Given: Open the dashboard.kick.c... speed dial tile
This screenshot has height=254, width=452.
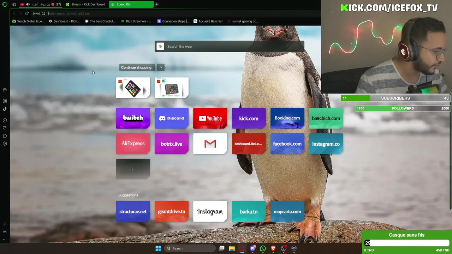Looking at the screenshot, I should point(249,144).
